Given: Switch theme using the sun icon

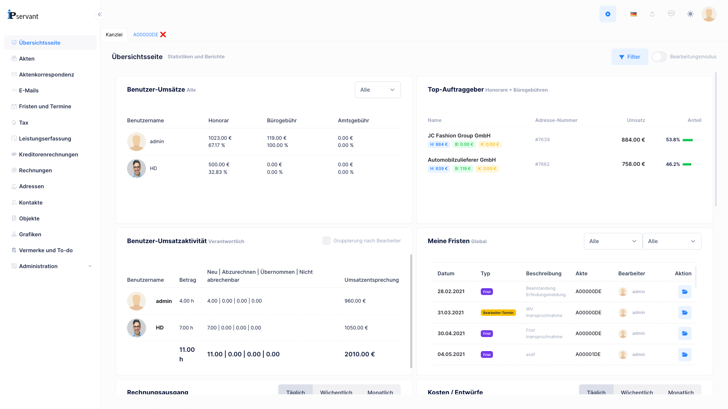Looking at the screenshot, I should point(690,14).
